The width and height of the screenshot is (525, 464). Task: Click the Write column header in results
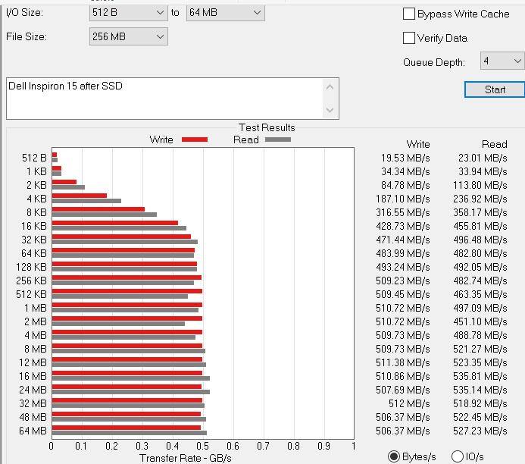point(417,144)
